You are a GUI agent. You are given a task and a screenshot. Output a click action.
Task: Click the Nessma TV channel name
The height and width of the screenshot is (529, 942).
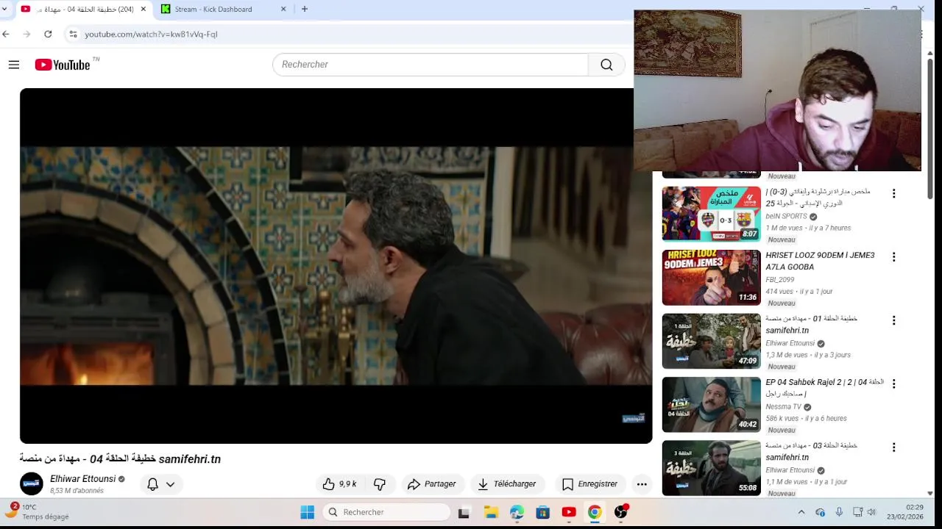pyautogui.click(x=783, y=407)
